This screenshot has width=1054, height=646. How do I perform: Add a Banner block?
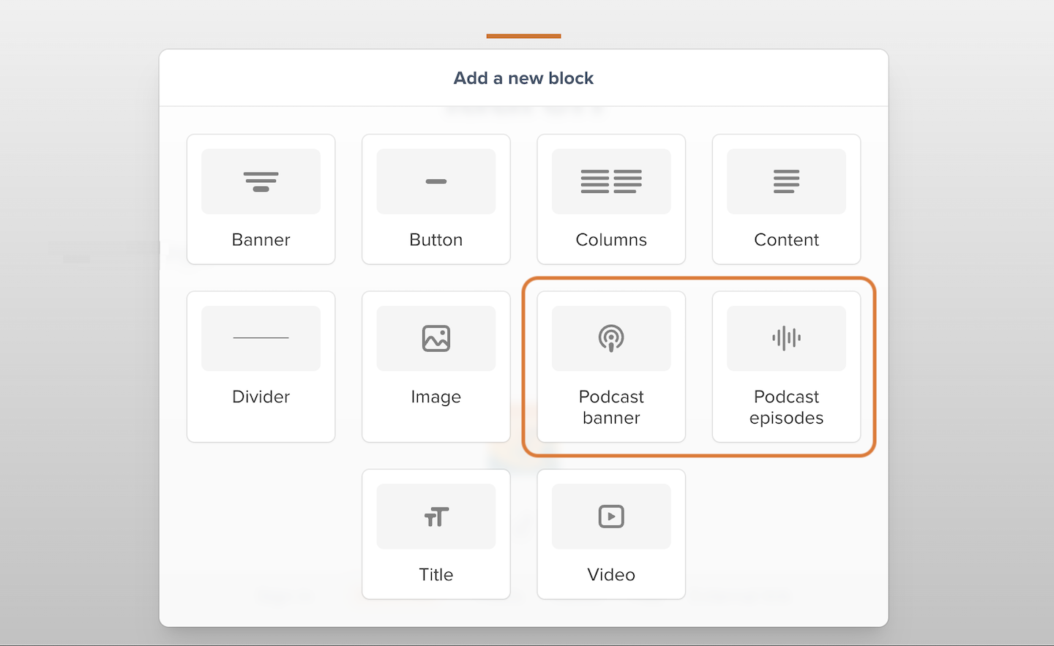pyautogui.click(x=261, y=199)
